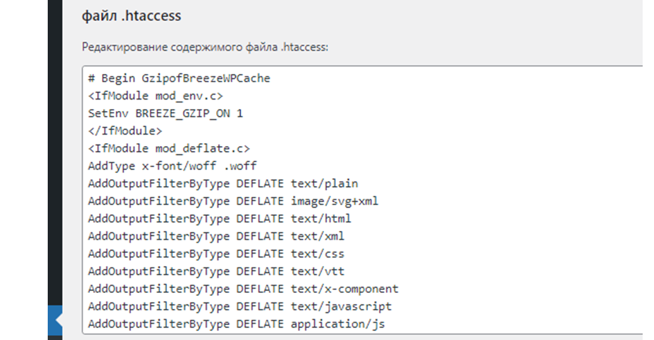Click the DEFLATE text/vtt line
Viewport: 654px width, 340px height.
point(217,271)
